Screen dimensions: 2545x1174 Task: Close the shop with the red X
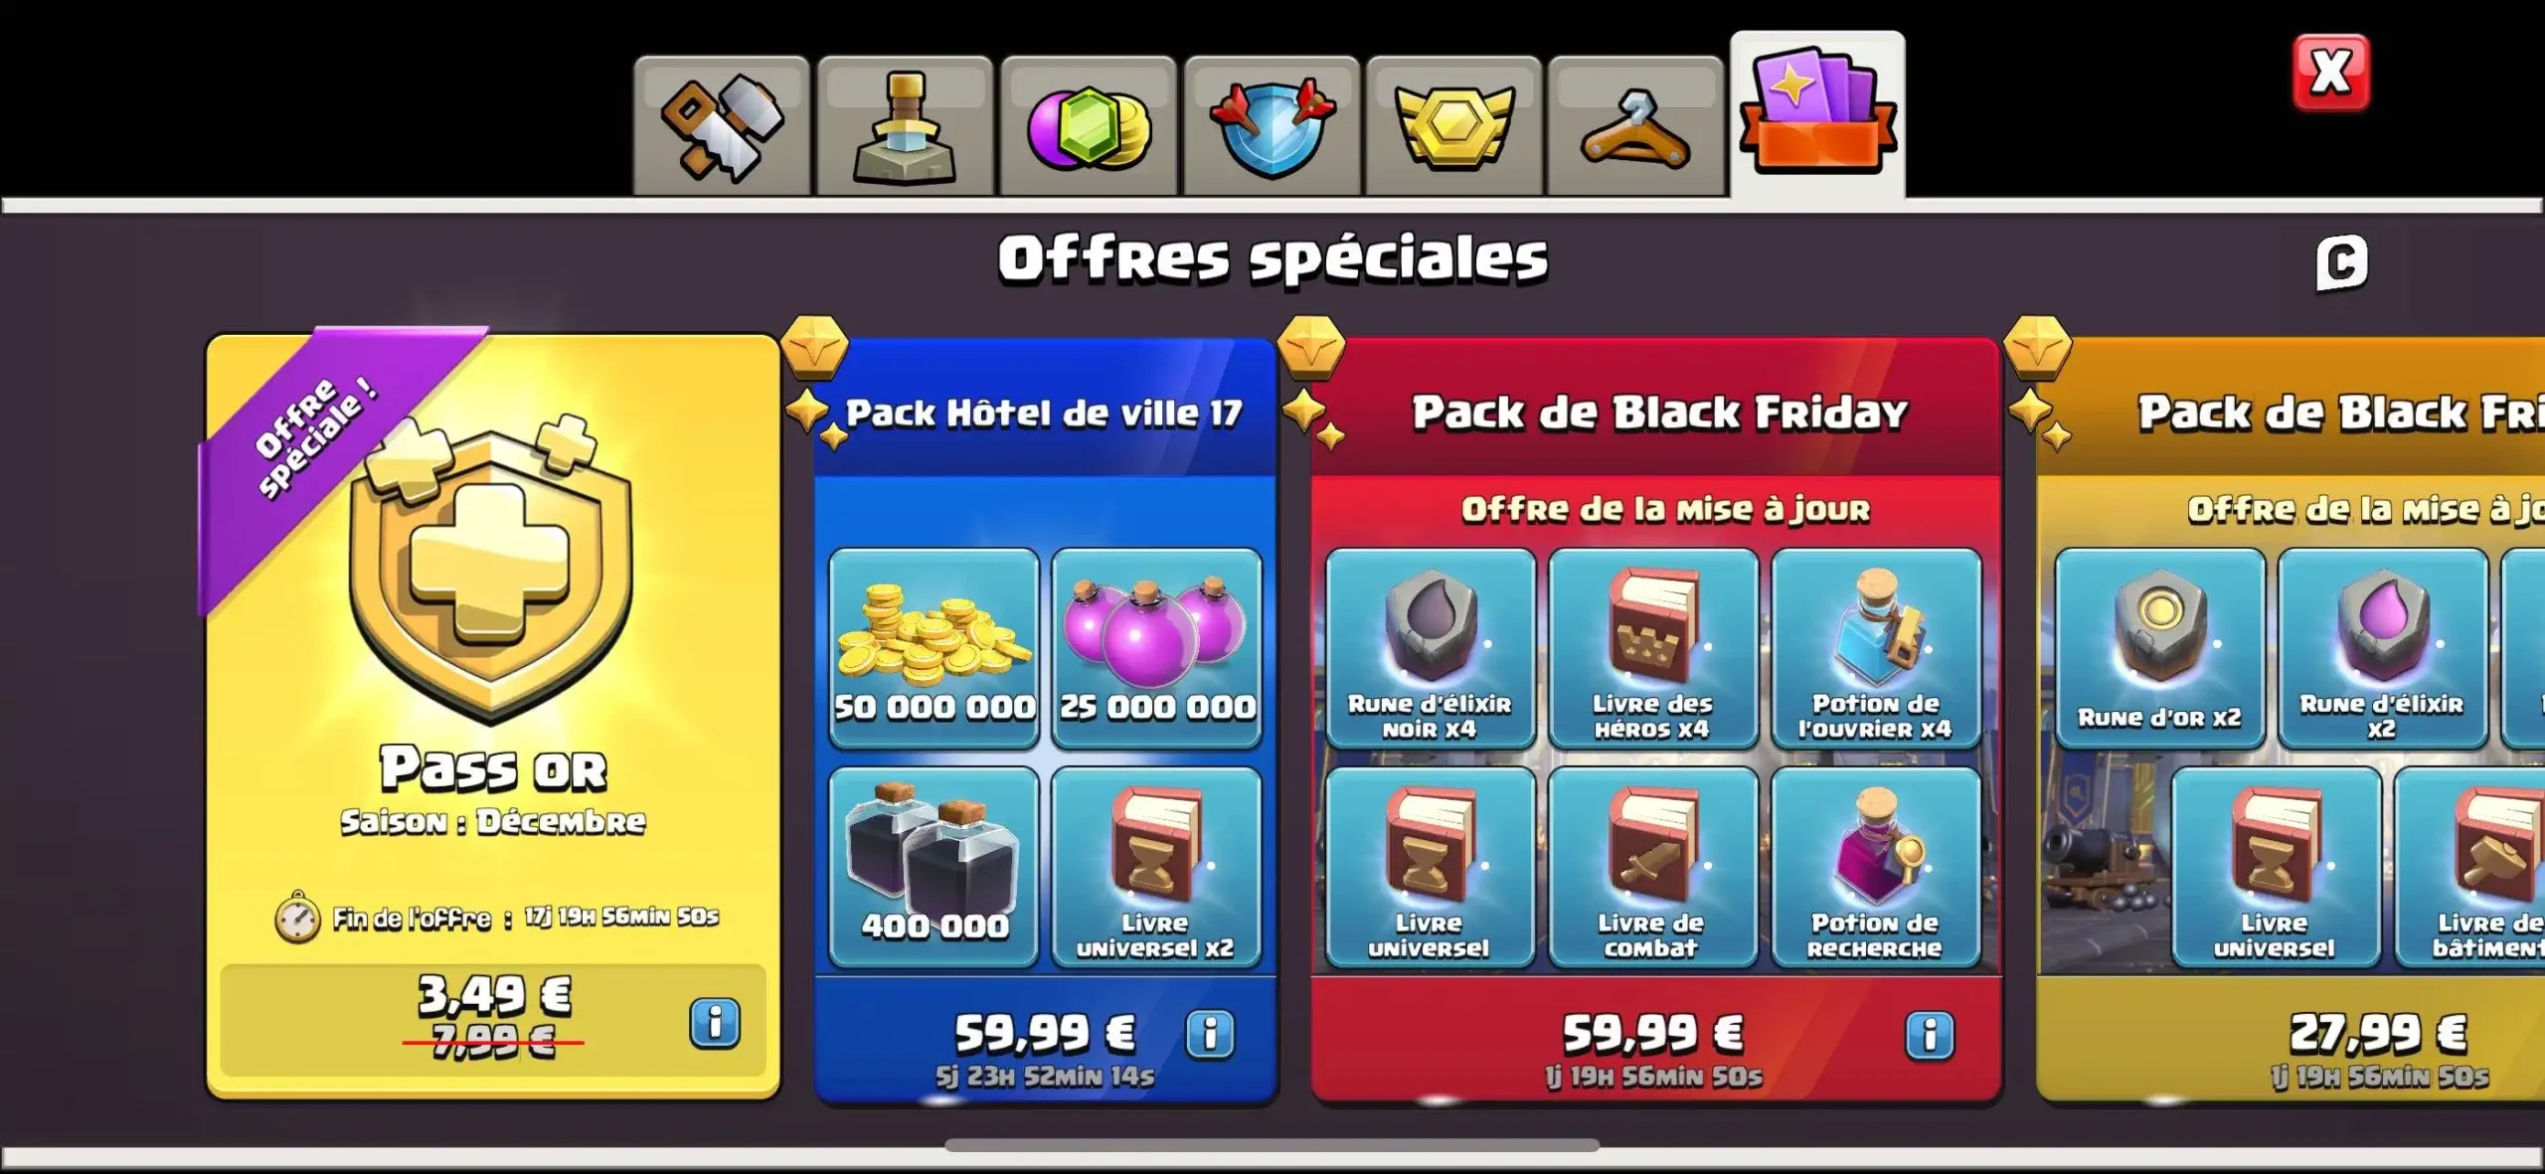coord(2331,73)
